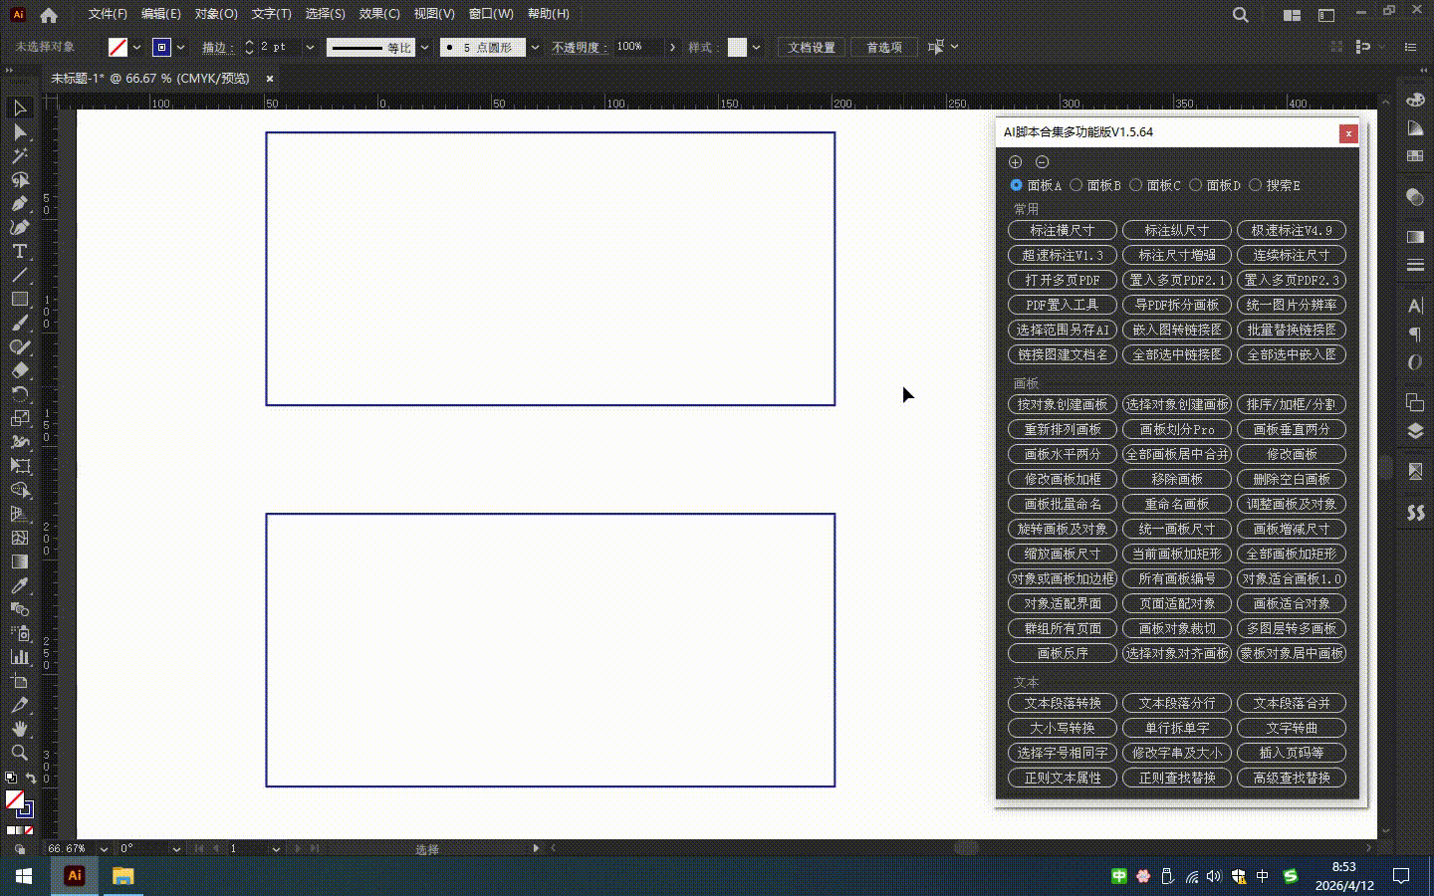The width and height of the screenshot is (1434, 896).
Task: Open the Home screen icon
Action: [49, 15]
